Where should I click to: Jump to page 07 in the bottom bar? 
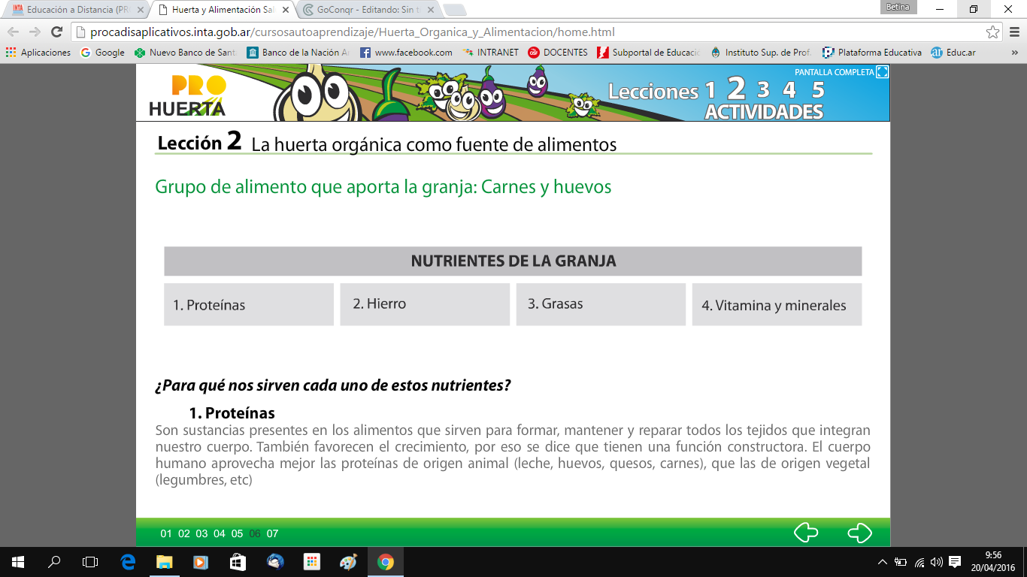click(x=272, y=534)
